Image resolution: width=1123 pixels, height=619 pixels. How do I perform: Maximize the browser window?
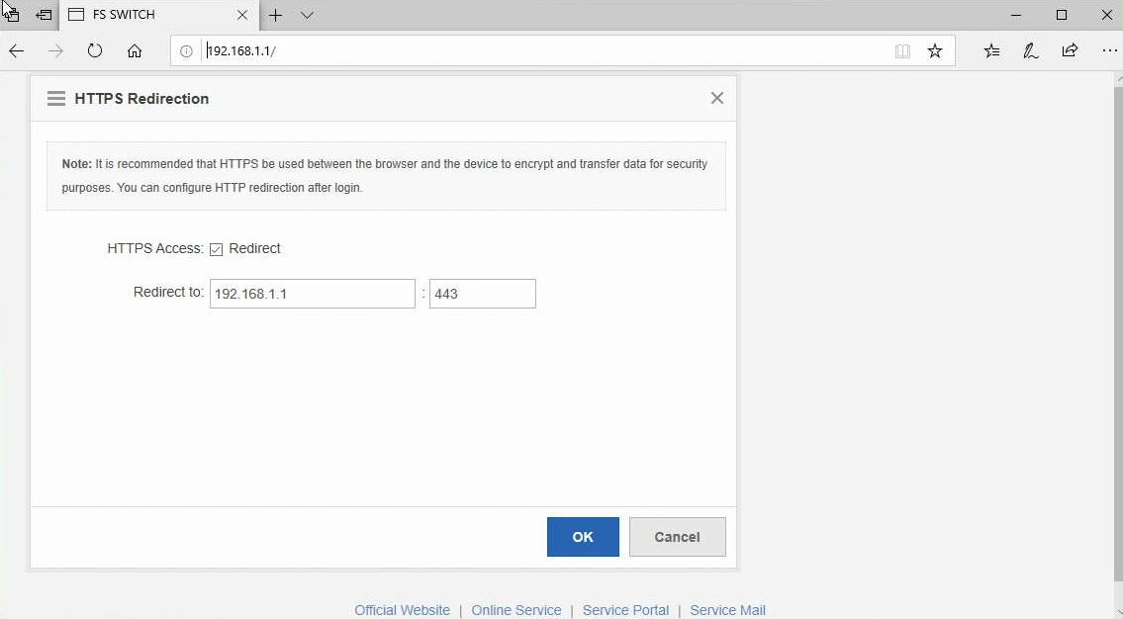(1062, 15)
